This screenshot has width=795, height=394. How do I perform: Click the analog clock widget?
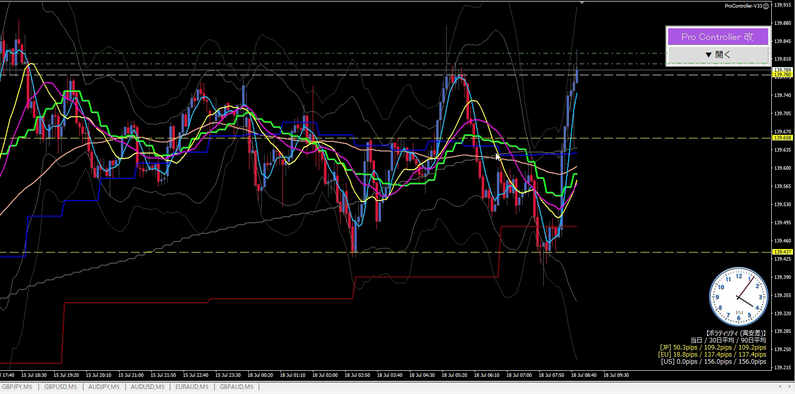tap(738, 297)
